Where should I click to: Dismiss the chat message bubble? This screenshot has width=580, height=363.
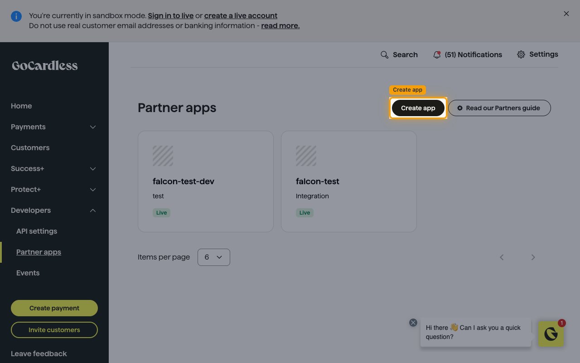pos(413,323)
